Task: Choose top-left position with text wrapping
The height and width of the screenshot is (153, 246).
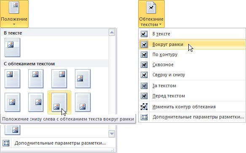Action: [x=12, y=79]
